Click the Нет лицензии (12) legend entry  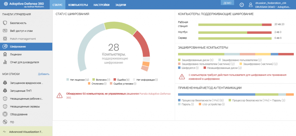coord(78,80)
